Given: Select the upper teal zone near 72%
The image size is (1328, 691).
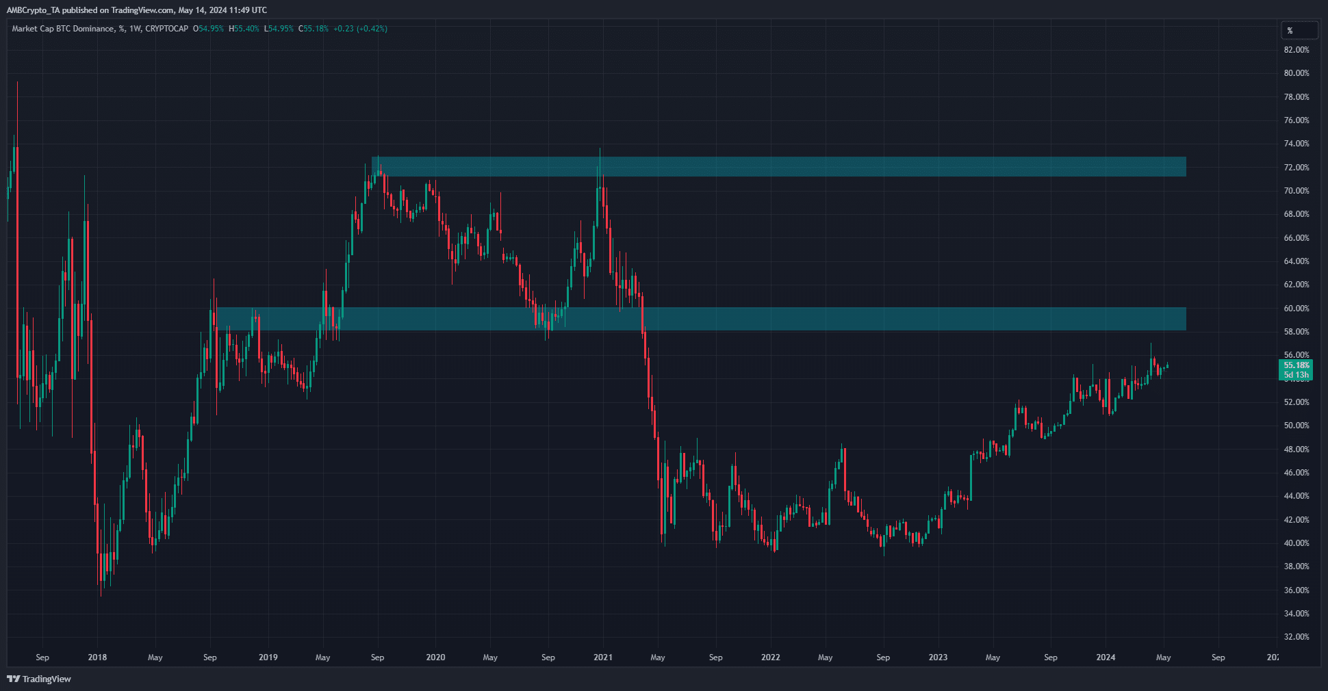Looking at the screenshot, I should [779, 167].
